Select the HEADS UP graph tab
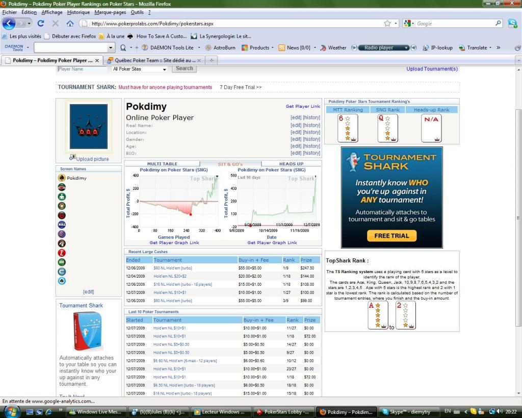The height and width of the screenshot is (418, 522). [x=291, y=164]
